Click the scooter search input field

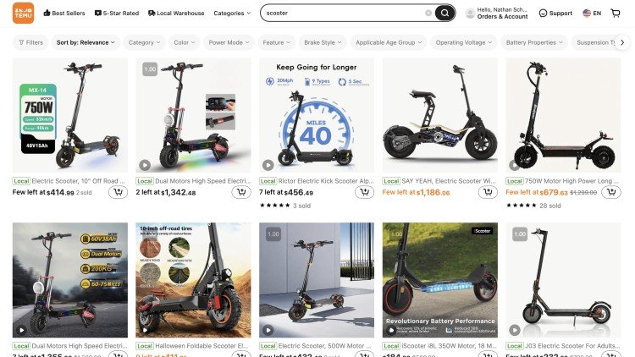[x=343, y=13]
